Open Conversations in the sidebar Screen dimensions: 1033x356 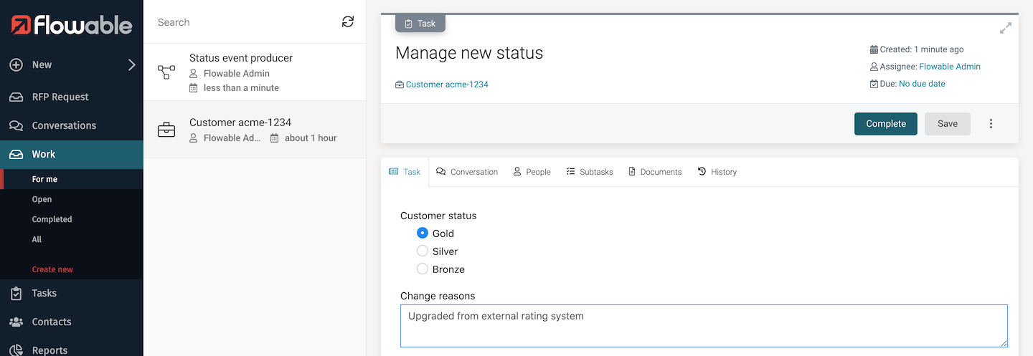pyautogui.click(x=63, y=125)
